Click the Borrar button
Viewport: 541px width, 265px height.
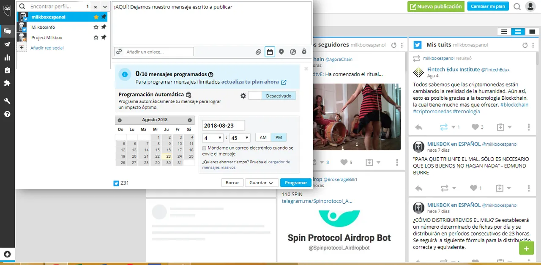pos(232,183)
